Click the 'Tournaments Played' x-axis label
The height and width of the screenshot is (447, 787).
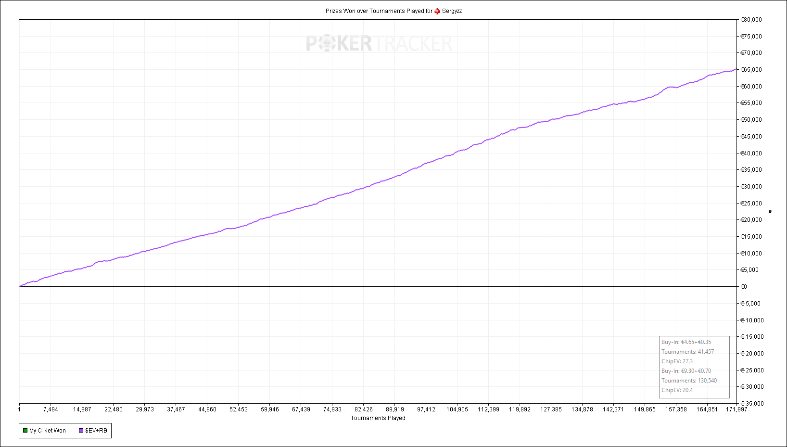[378, 418]
